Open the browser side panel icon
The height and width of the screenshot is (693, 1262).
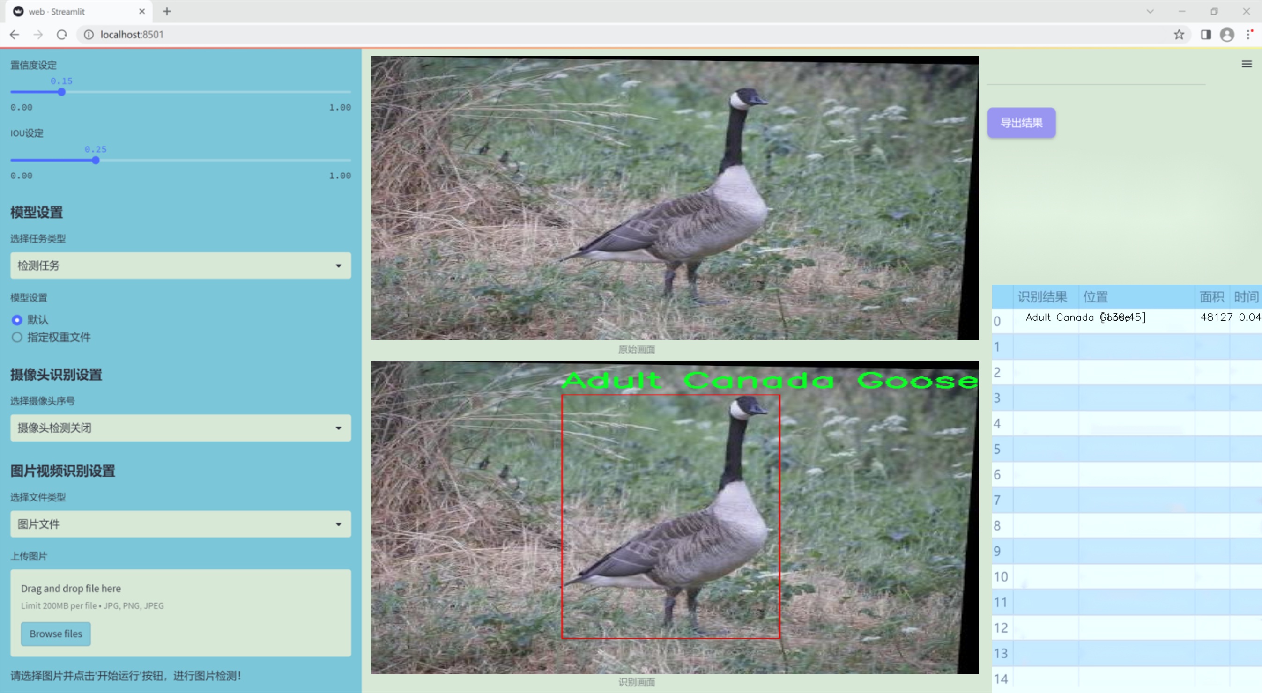(x=1205, y=34)
